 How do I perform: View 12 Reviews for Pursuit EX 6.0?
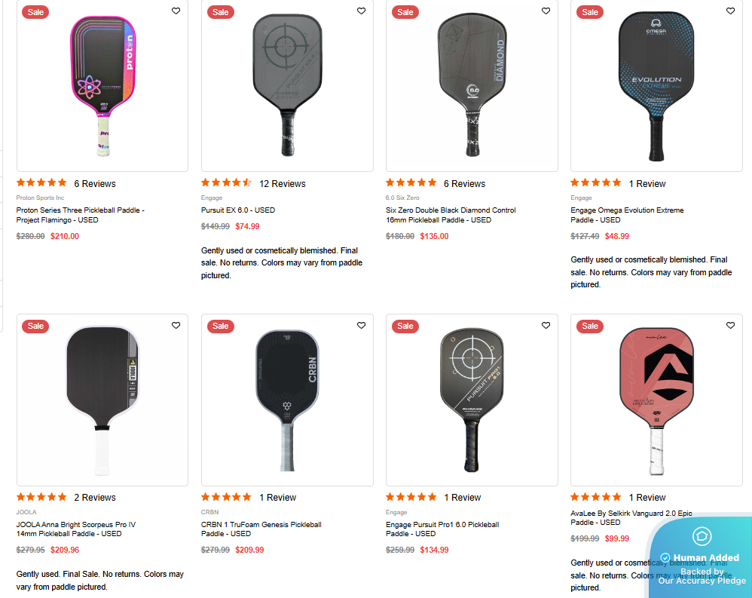click(282, 183)
